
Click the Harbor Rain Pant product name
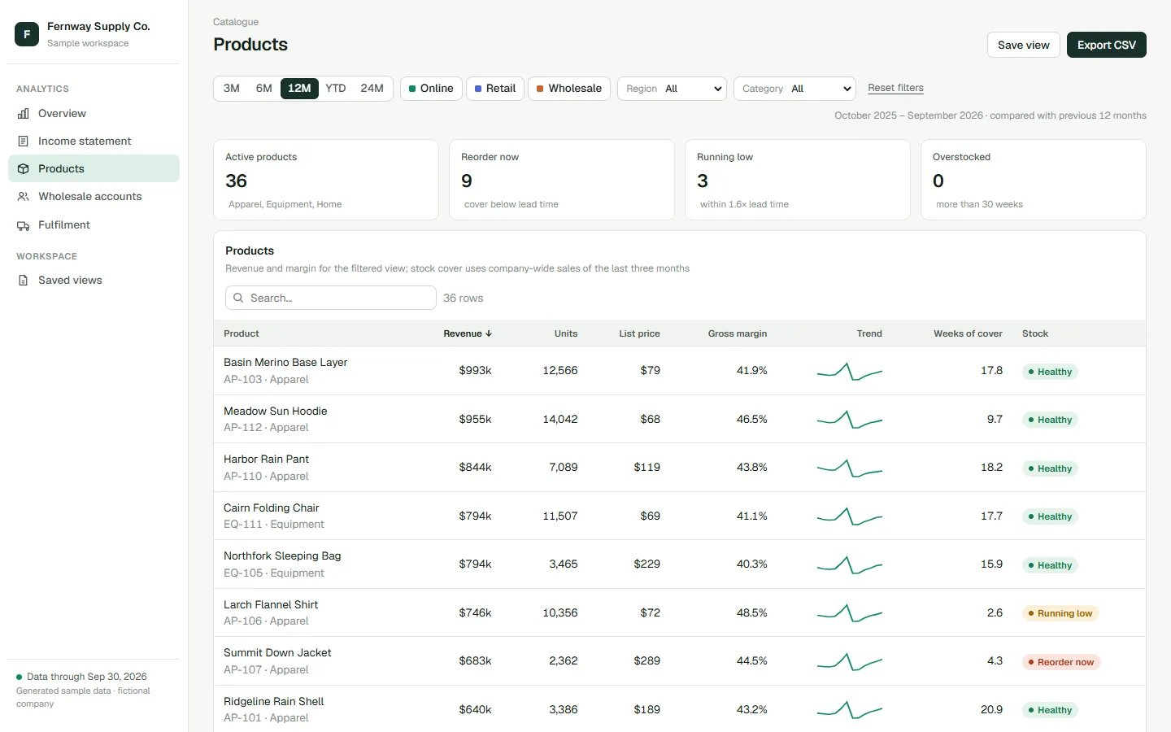click(267, 460)
